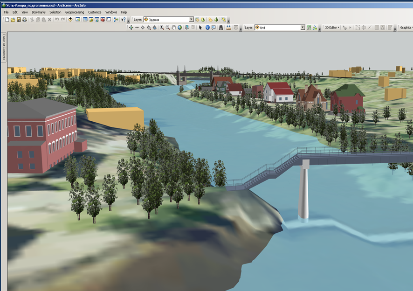413x291 pixels.
Task: Pick the Select Elements arrow tool
Action: click(x=200, y=28)
